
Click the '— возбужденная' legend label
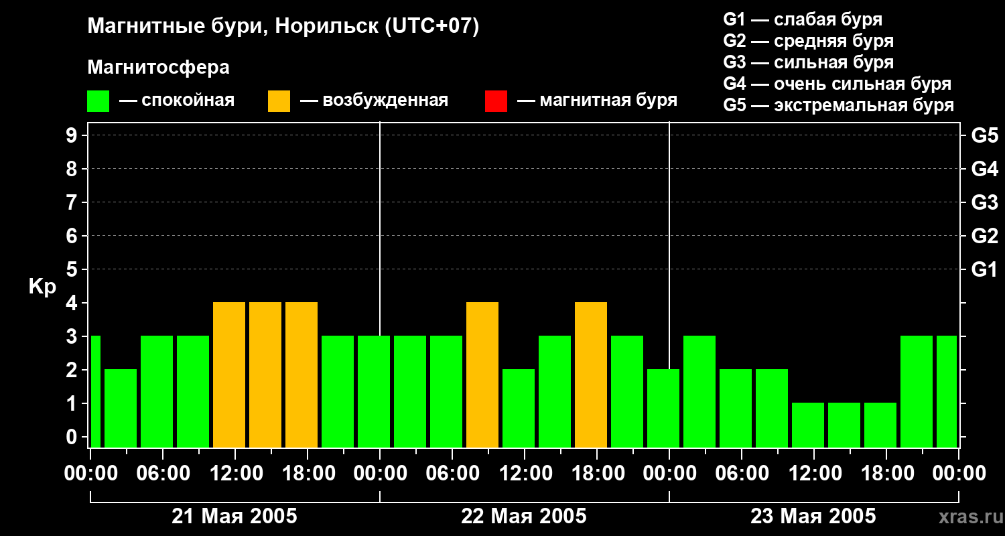tap(374, 100)
